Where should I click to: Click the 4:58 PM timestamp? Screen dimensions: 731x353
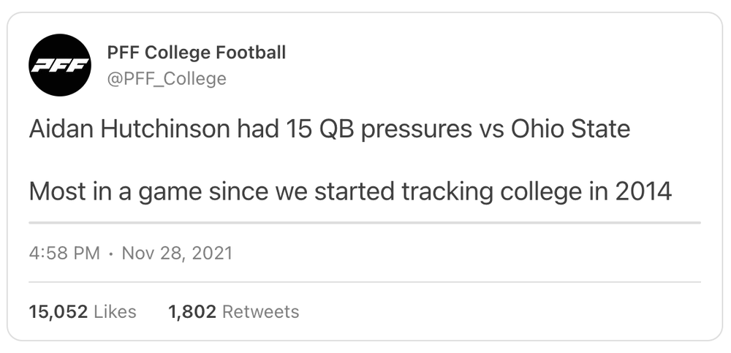(x=64, y=254)
